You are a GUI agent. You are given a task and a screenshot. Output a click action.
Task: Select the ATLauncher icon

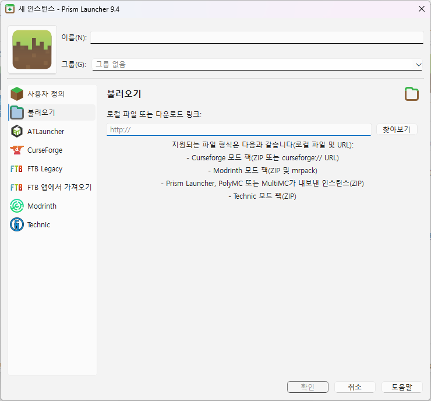coord(17,131)
